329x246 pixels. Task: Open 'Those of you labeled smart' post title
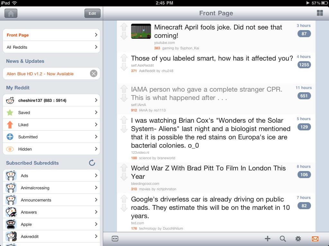pyautogui.click(x=212, y=58)
